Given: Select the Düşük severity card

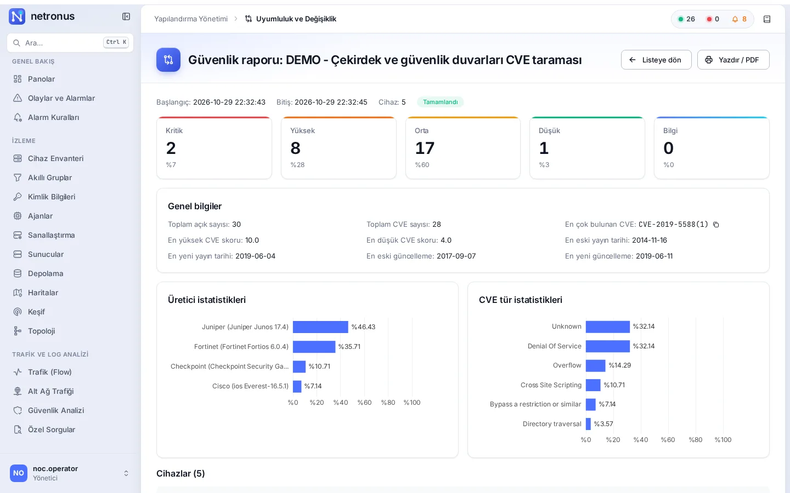Looking at the screenshot, I should click(x=587, y=148).
